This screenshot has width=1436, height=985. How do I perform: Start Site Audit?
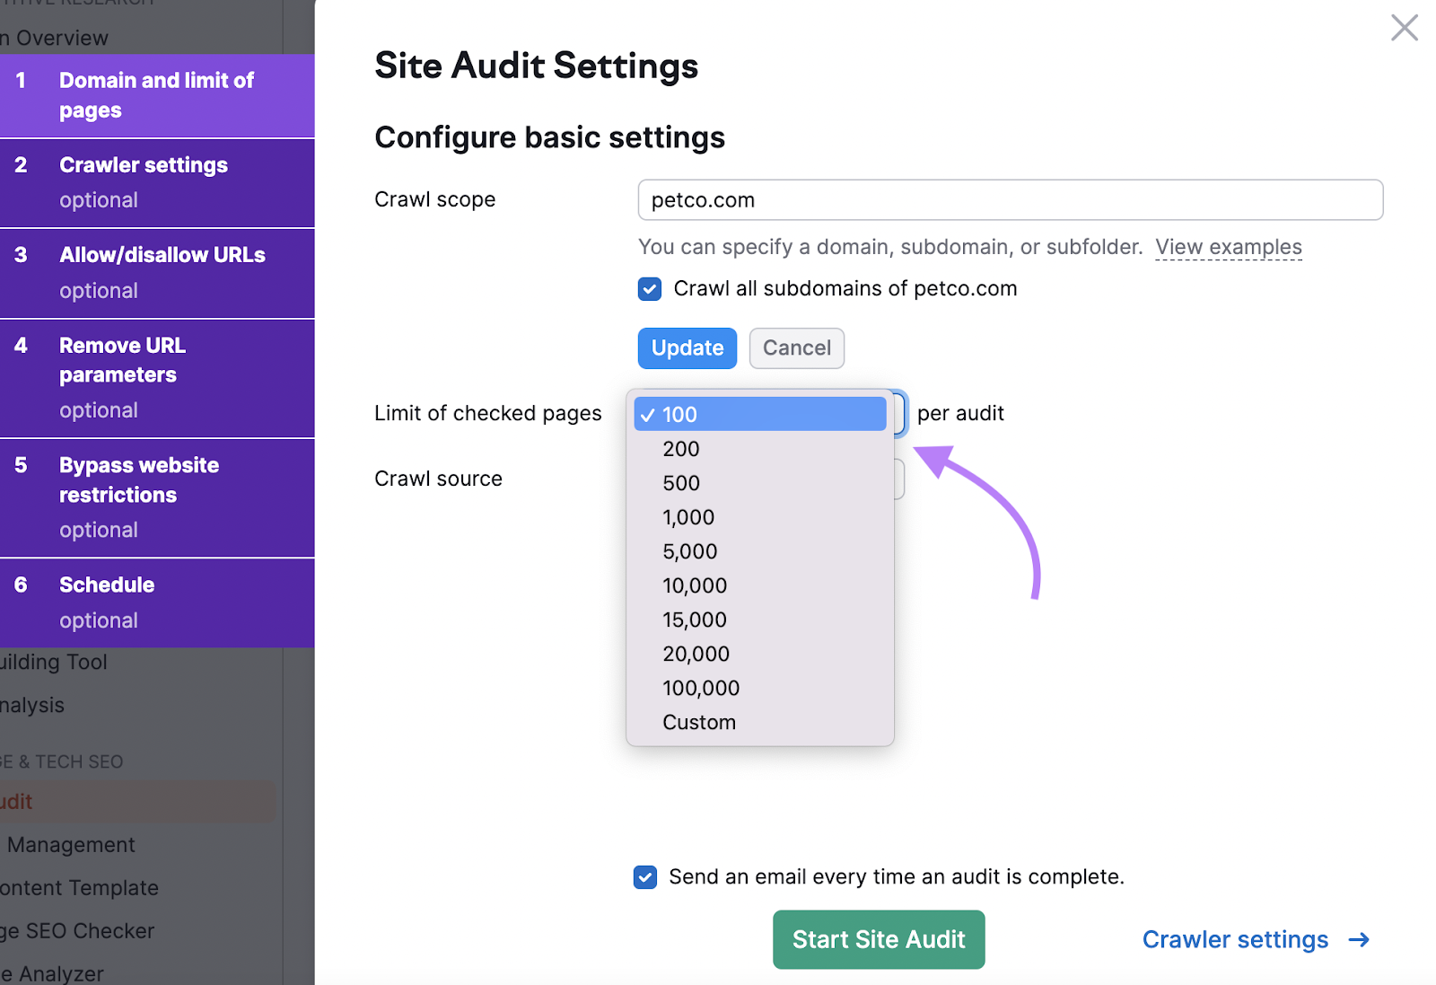(x=878, y=939)
